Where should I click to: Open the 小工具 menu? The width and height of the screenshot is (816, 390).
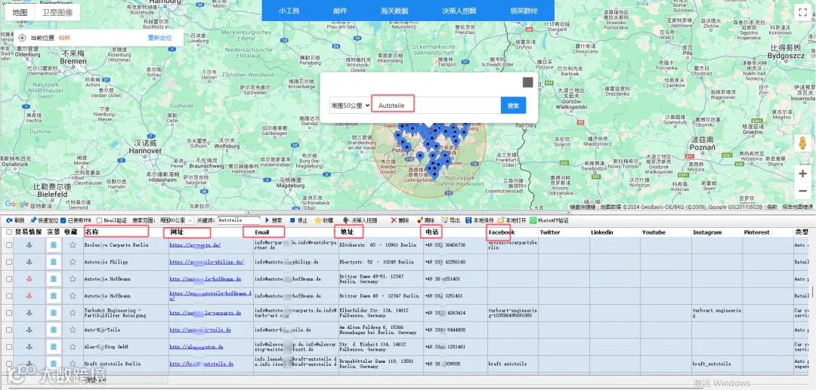click(289, 11)
